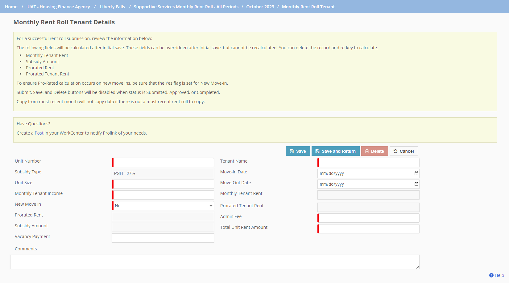This screenshot has height=283, width=509.
Task: Navigate to Liberty Falls breadcrumb link
Action: 112,7
